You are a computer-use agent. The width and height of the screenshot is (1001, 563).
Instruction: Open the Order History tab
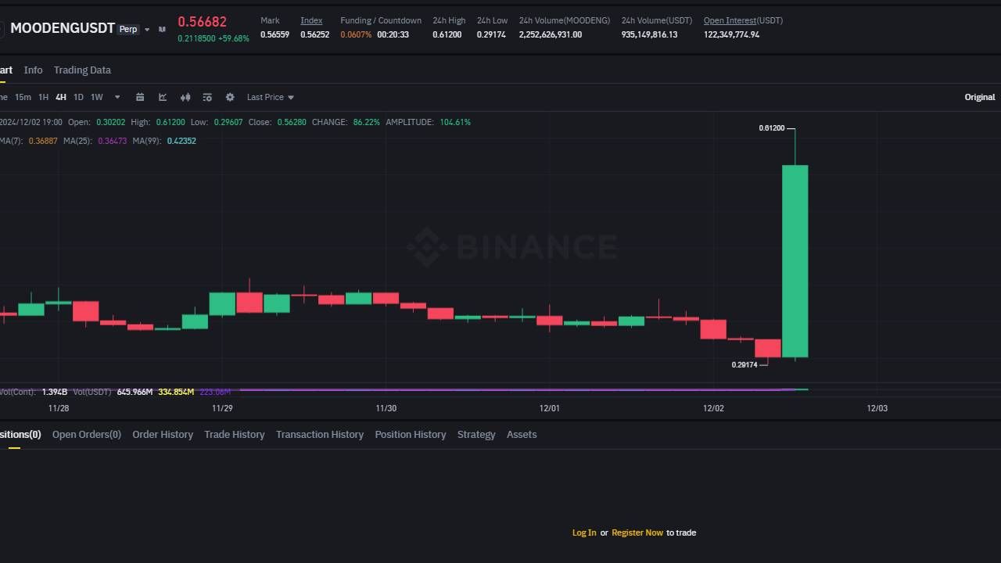coord(163,434)
